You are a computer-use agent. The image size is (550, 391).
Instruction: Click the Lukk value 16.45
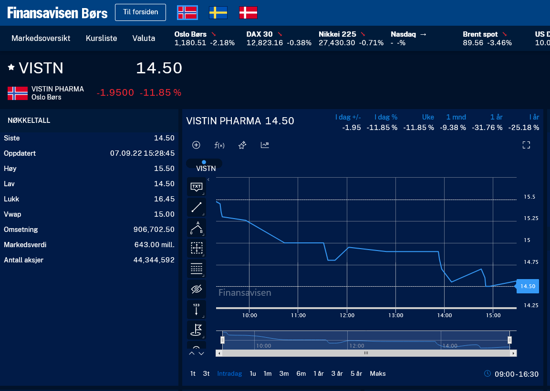(164, 199)
